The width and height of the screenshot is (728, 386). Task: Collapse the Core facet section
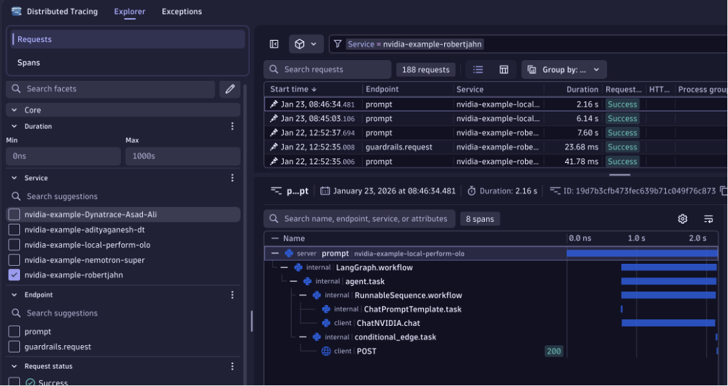(15, 110)
